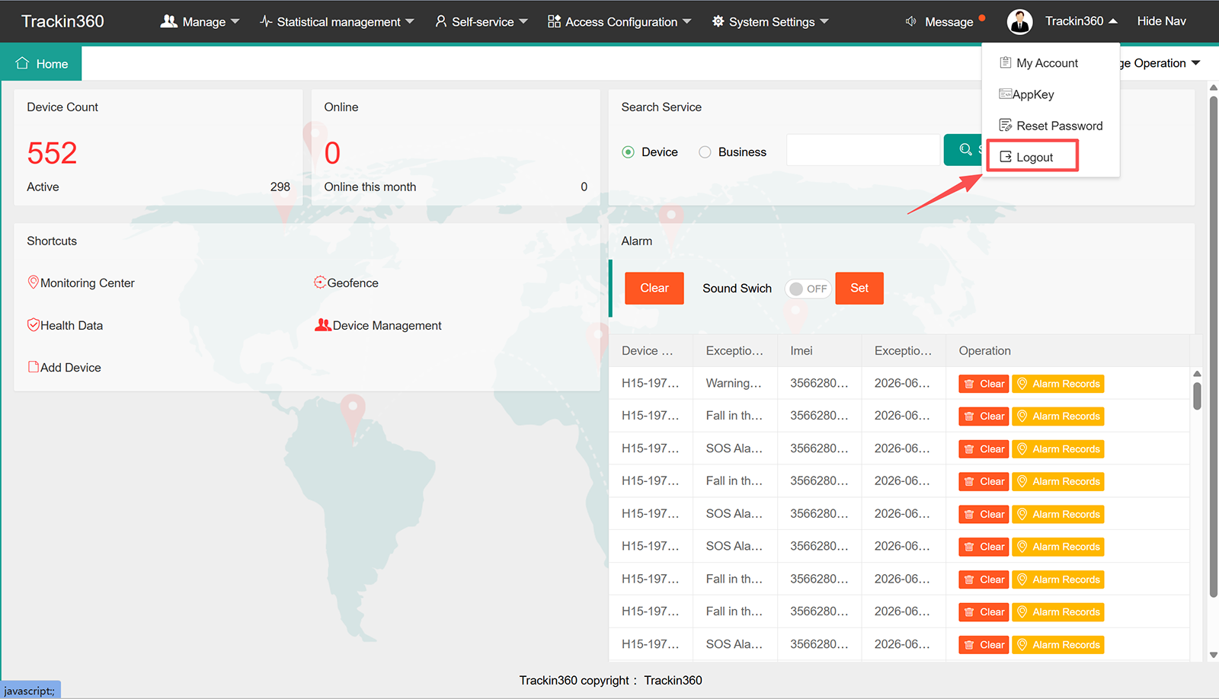Click the Message speaker icon
The height and width of the screenshot is (699, 1219).
coord(910,21)
